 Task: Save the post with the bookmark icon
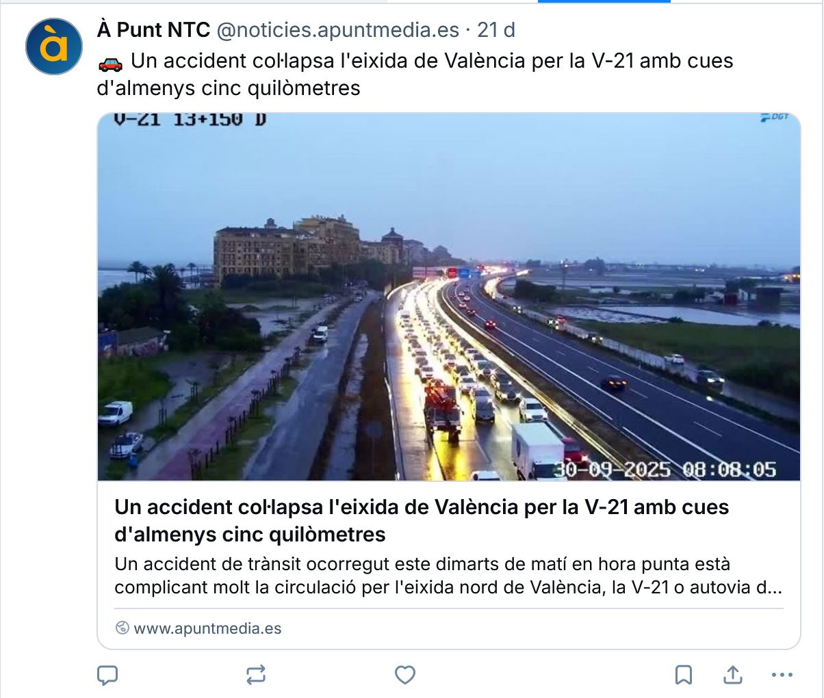pyautogui.click(x=684, y=675)
